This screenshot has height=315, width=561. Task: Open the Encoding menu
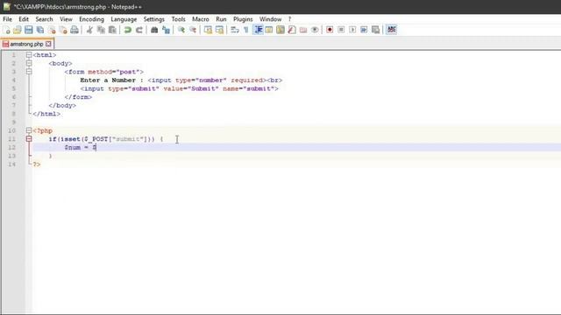[x=91, y=19]
